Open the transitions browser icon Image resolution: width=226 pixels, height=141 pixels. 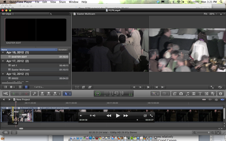click(194, 94)
